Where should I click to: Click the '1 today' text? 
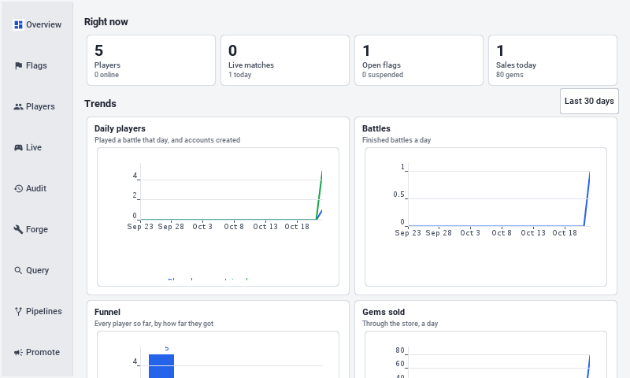click(240, 75)
